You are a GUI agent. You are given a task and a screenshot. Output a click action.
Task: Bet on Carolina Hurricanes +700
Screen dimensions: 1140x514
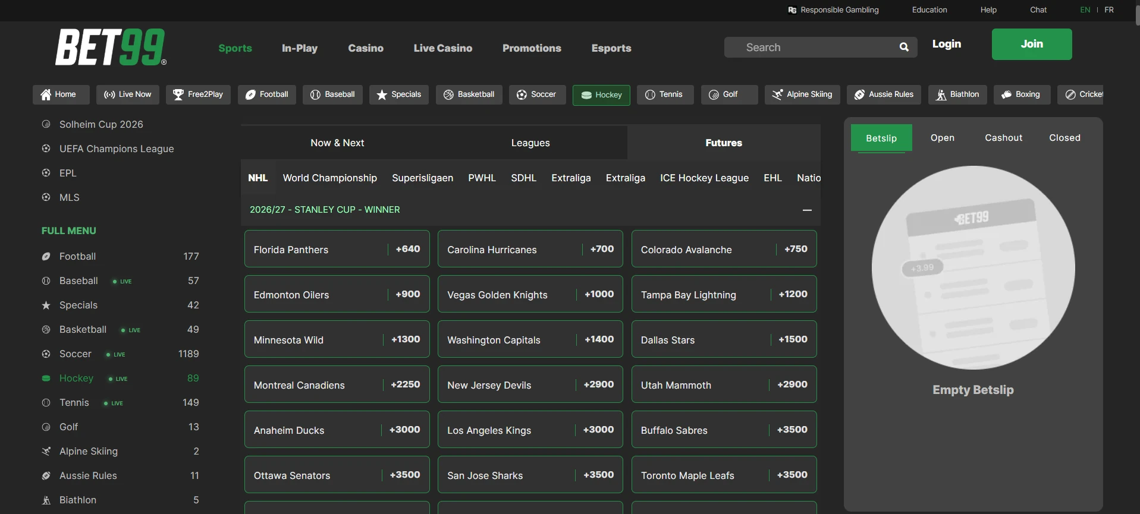coord(530,248)
